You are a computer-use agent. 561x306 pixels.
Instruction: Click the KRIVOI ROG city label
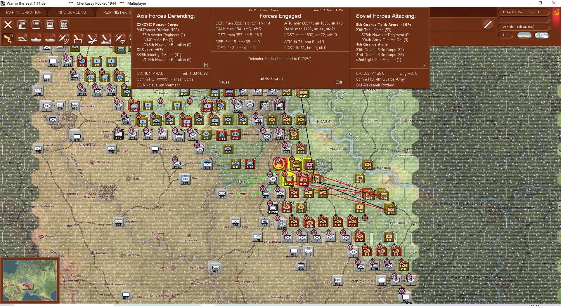(x=362, y=281)
